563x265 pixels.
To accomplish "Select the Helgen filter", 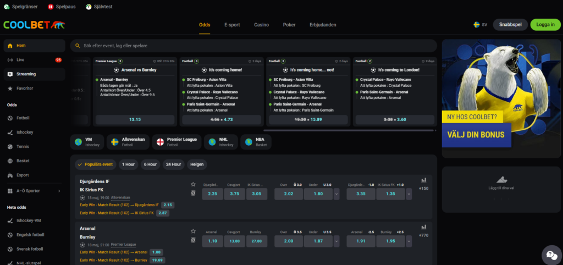I will (x=197, y=164).
